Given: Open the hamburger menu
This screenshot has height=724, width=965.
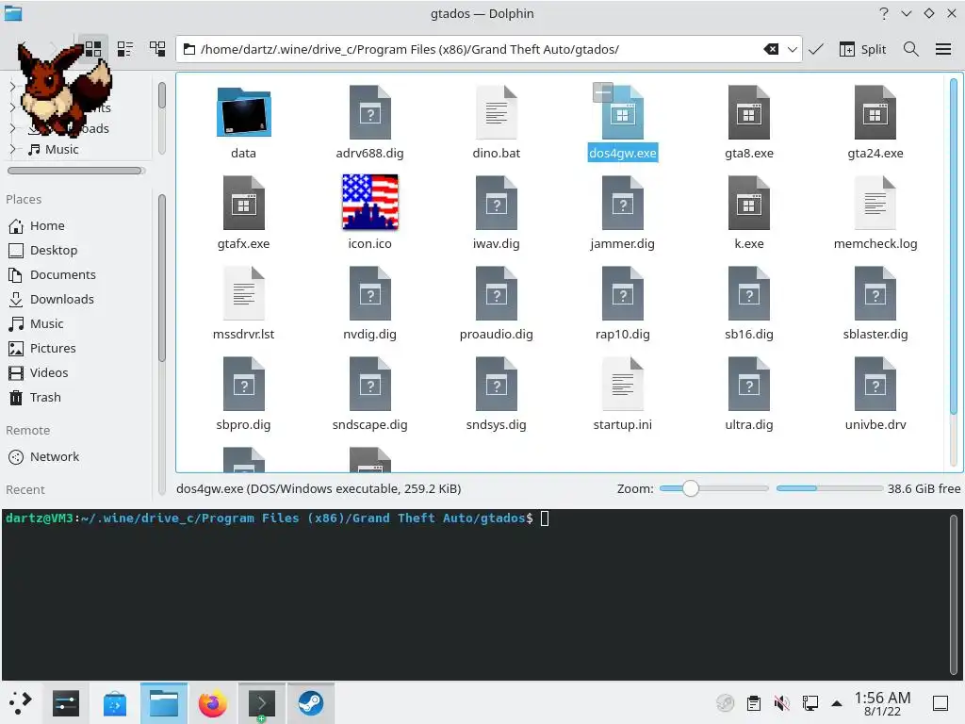Looking at the screenshot, I should [943, 49].
